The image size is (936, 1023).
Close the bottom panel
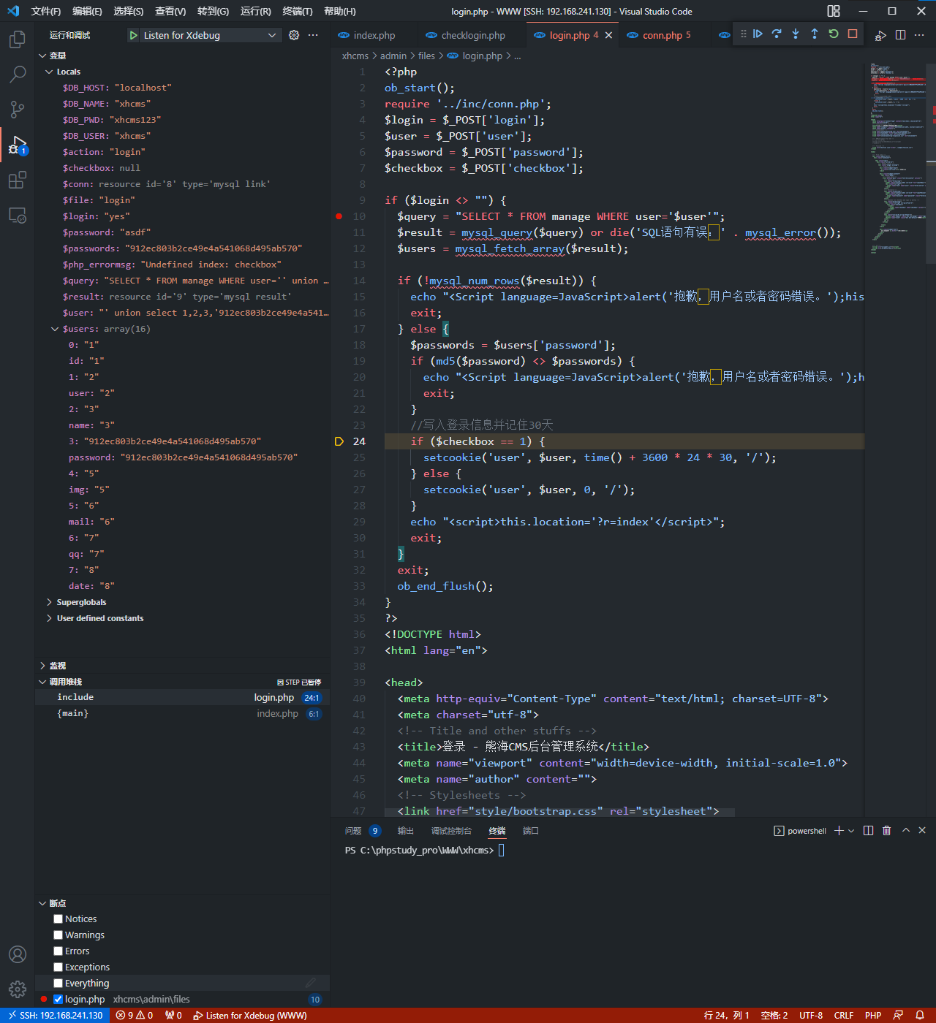click(922, 831)
